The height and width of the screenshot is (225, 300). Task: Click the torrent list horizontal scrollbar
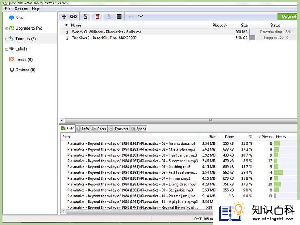181,120
